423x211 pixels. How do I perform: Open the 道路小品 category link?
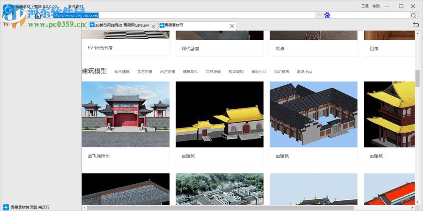304,72
